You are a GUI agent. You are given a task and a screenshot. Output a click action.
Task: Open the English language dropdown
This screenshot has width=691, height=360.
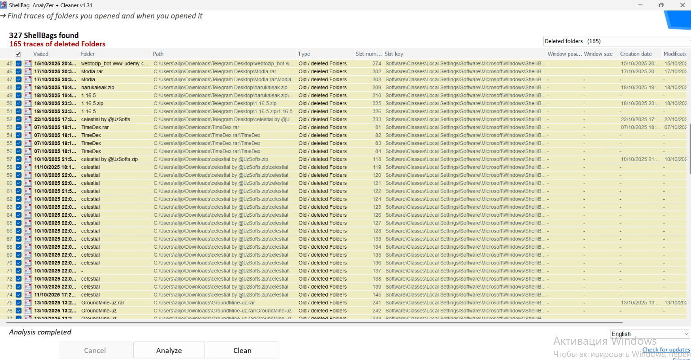click(x=650, y=334)
